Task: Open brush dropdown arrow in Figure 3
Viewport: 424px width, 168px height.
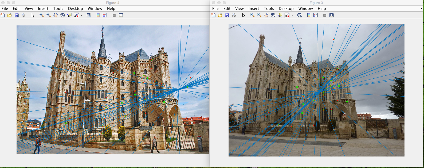Action: click(x=292, y=15)
